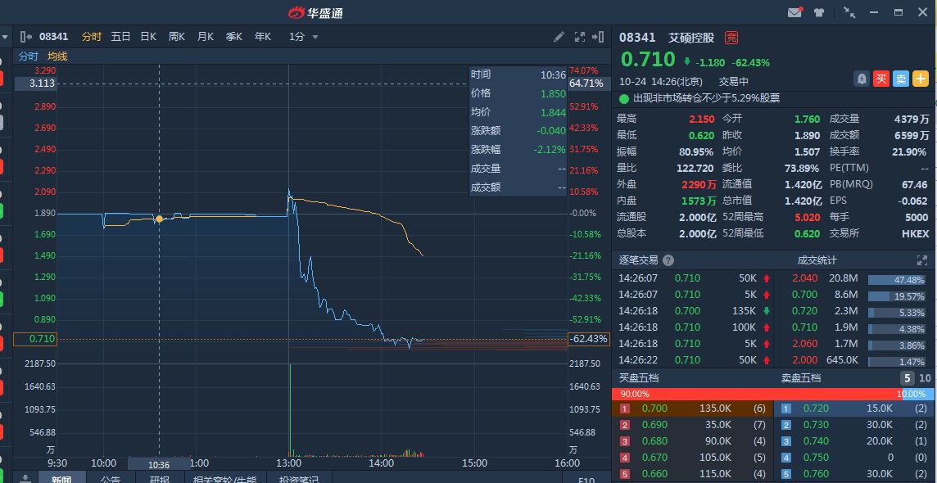Select bid level 1 number badge
This screenshot has width=937, height=483.
tap(625, 409)
